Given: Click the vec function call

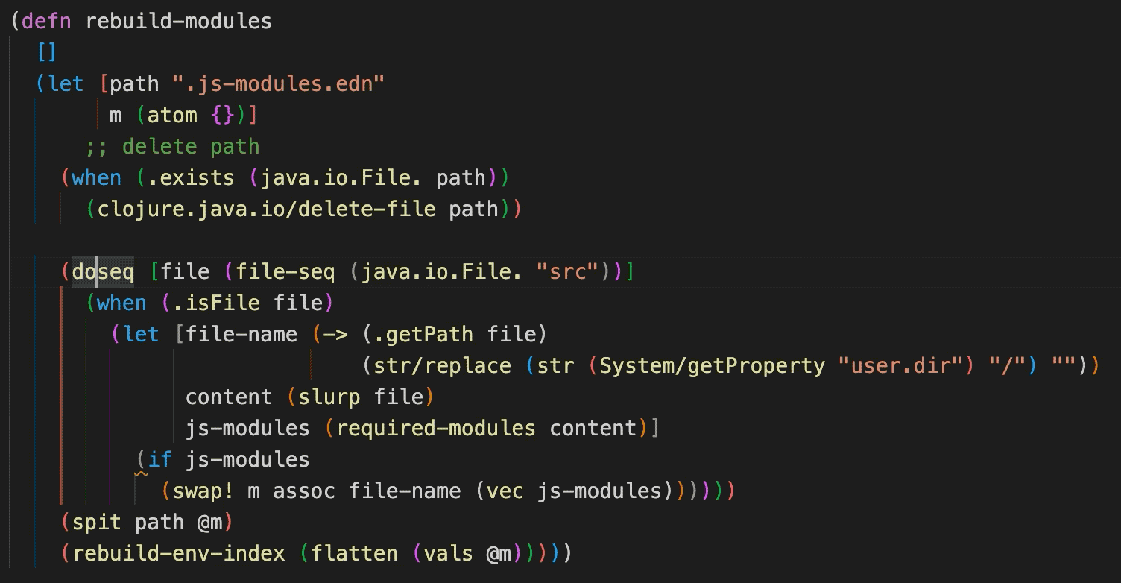Looking at the screenshot, I should point(505,491).
